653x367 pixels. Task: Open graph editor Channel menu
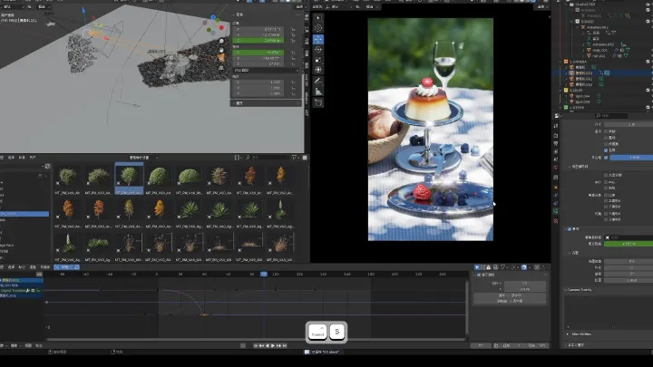point(33,267)
